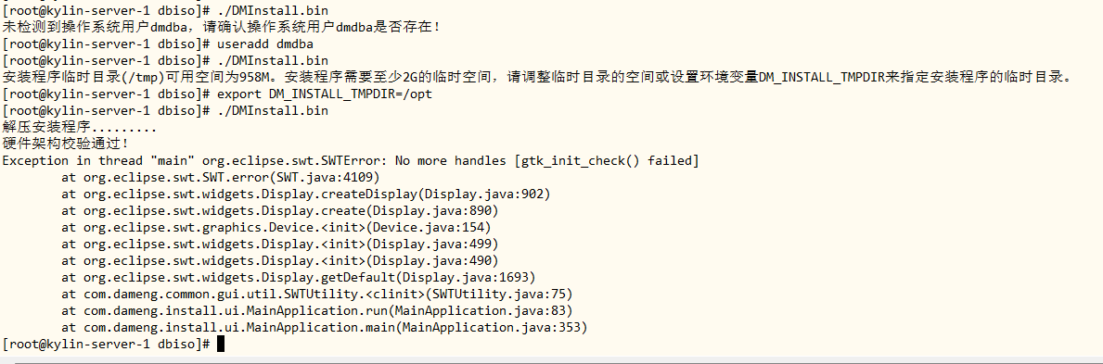Click the 'Display.<init>(Display.java:490)' stack line

point(280,260)
